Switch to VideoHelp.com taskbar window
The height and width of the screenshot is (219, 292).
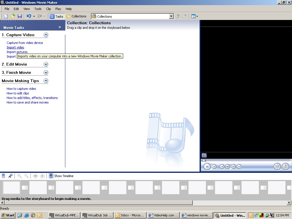[x=164, y=216]
